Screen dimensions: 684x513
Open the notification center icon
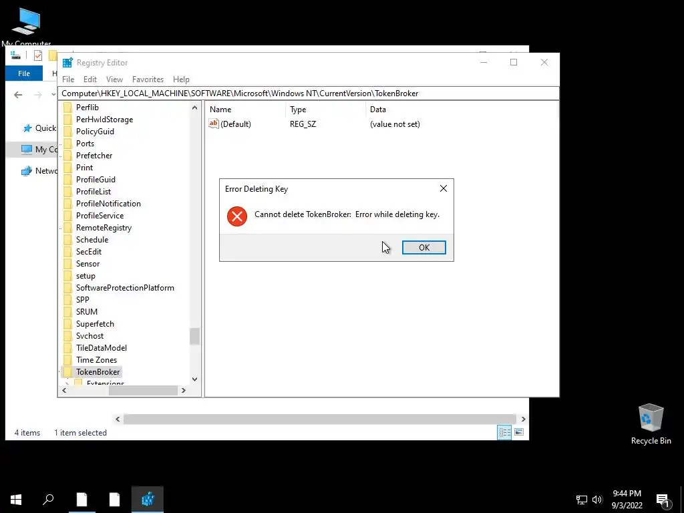click(663, 500)
